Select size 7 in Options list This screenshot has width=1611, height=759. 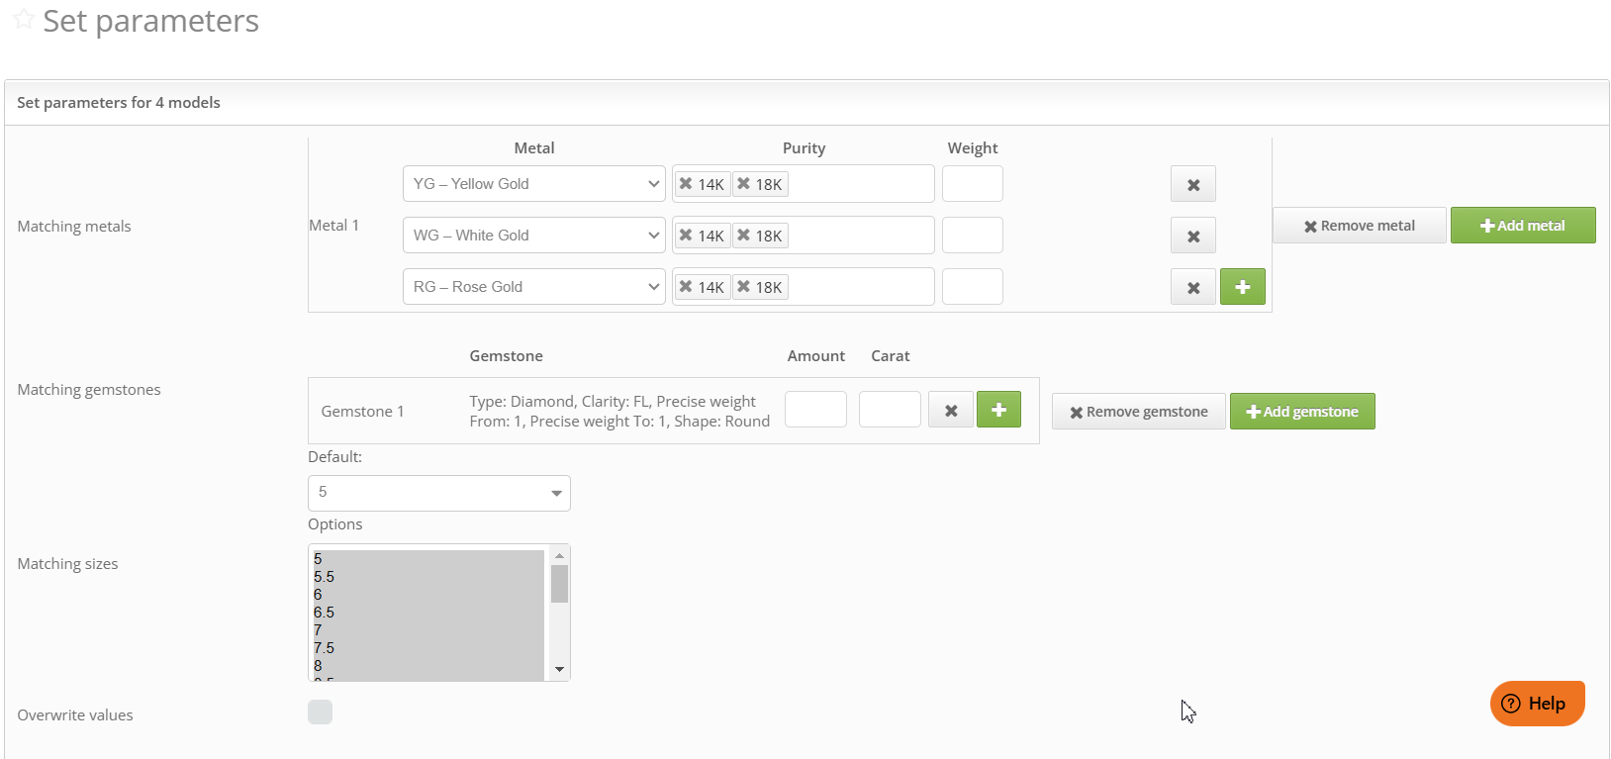pos(428,630)
